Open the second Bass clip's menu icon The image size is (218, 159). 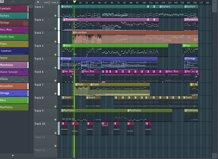pos(184,46)
